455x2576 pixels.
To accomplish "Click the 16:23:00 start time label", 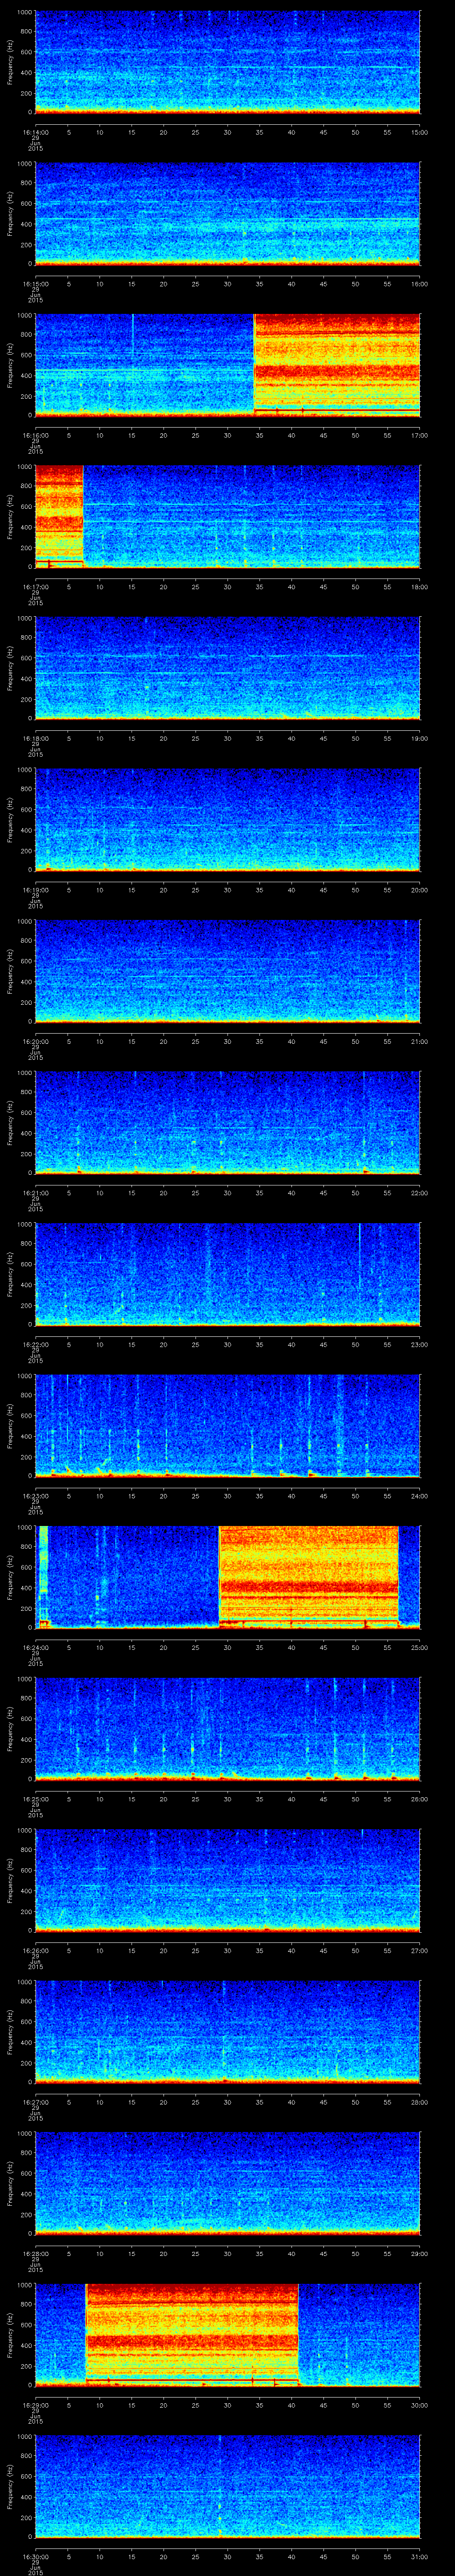I will (x=35, y=1496).
